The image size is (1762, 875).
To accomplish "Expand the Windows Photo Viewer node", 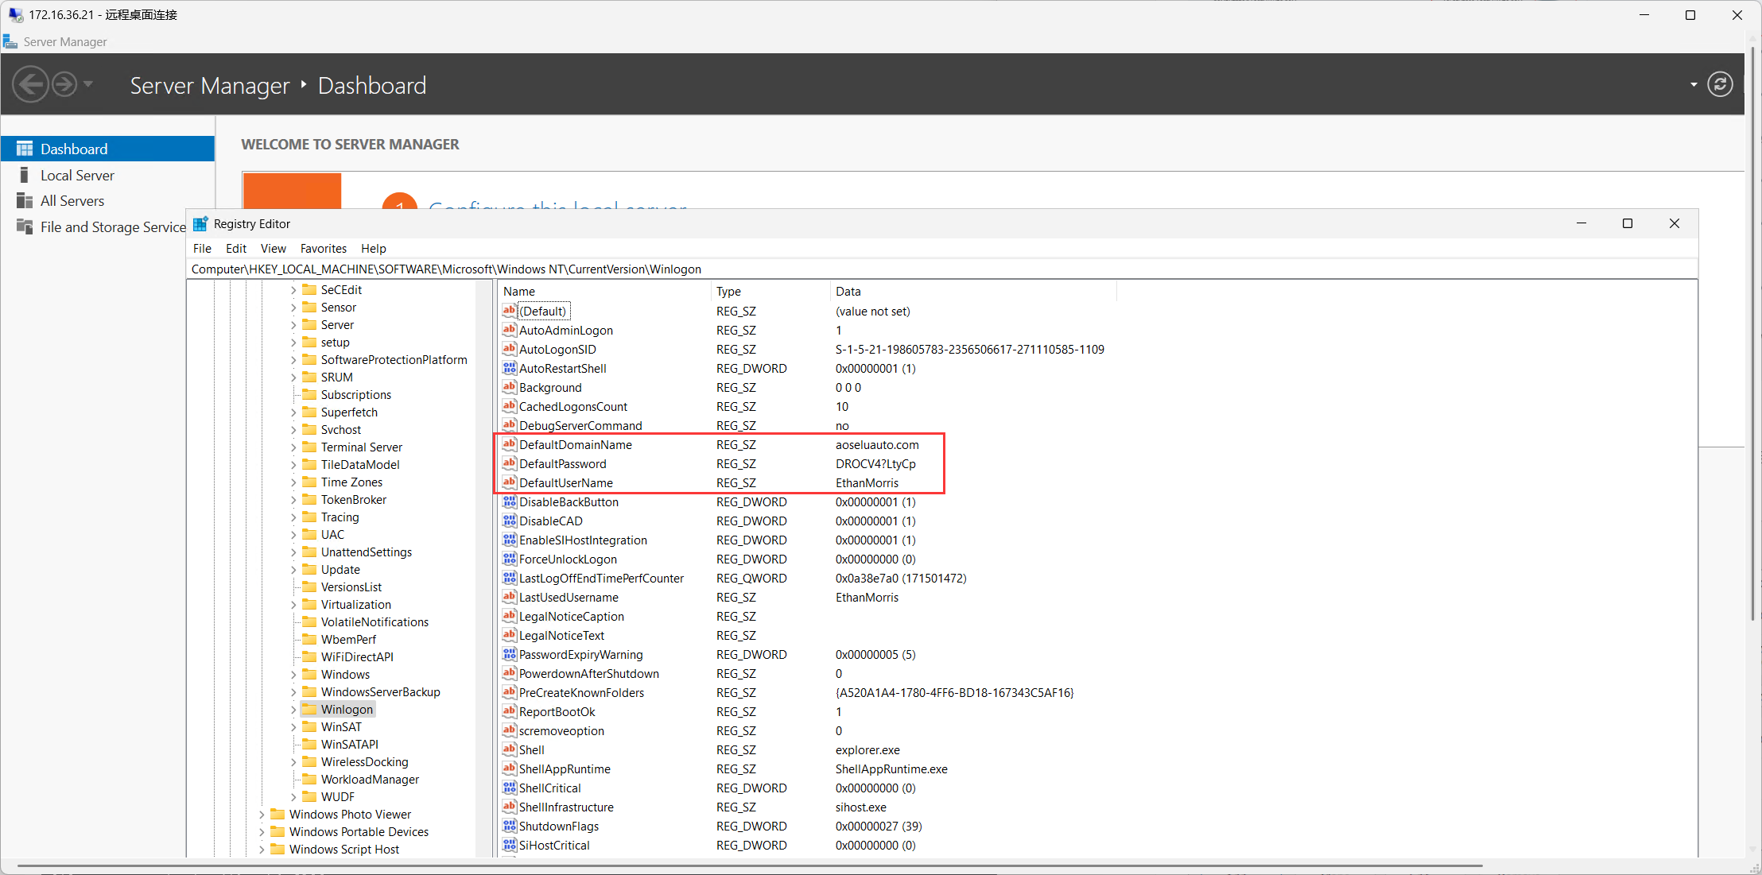I will [x=262, y=815].
